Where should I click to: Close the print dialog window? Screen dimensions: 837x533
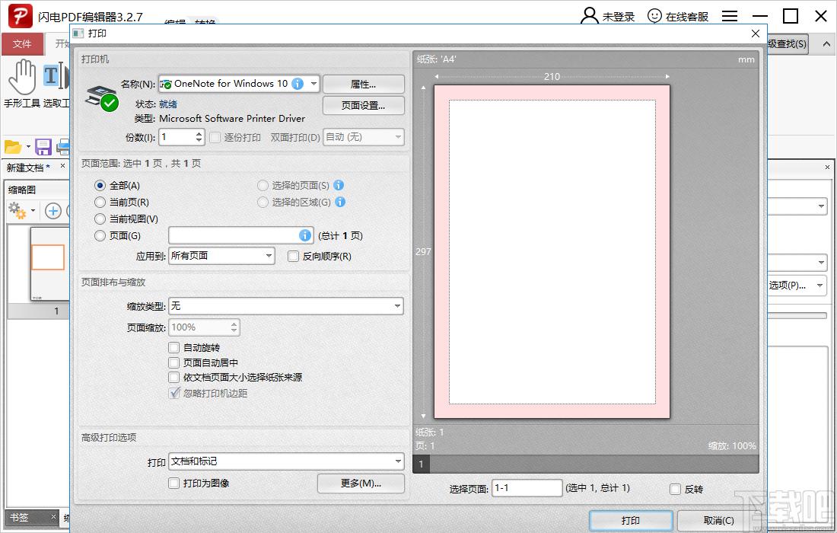tap(756, 34)
